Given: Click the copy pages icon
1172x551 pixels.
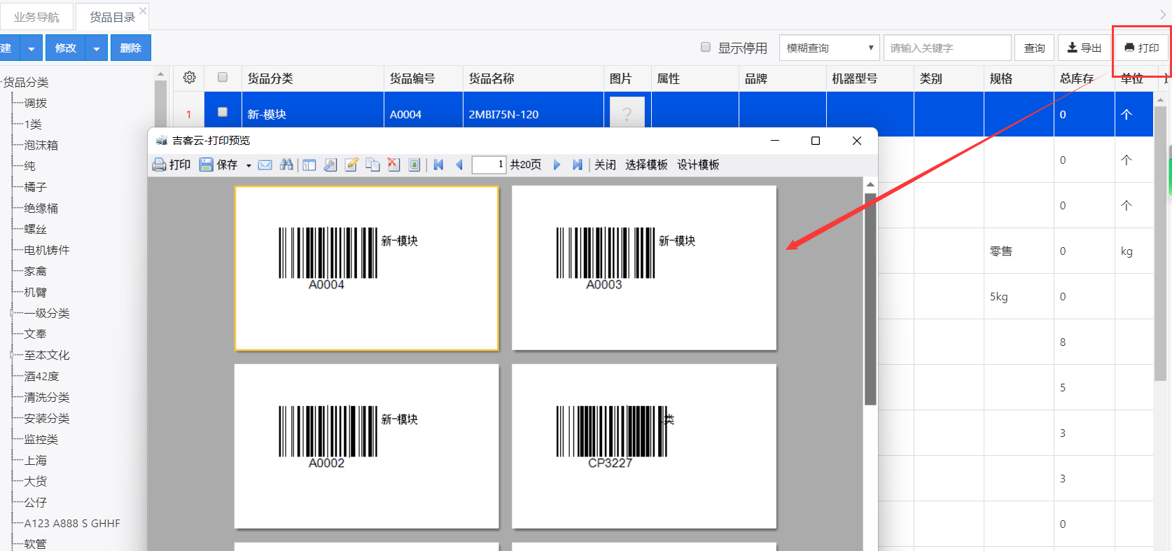Looking at the screenshot, I should coord(372,165).
